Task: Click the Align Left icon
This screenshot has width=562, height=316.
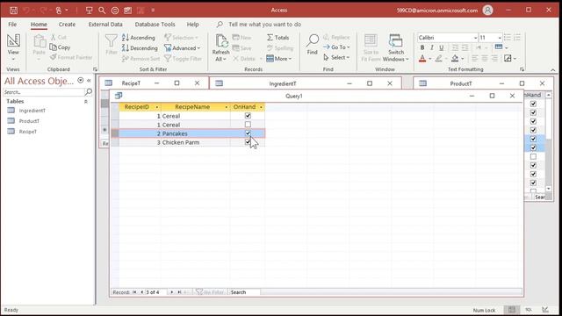Action: click(474, 58)
